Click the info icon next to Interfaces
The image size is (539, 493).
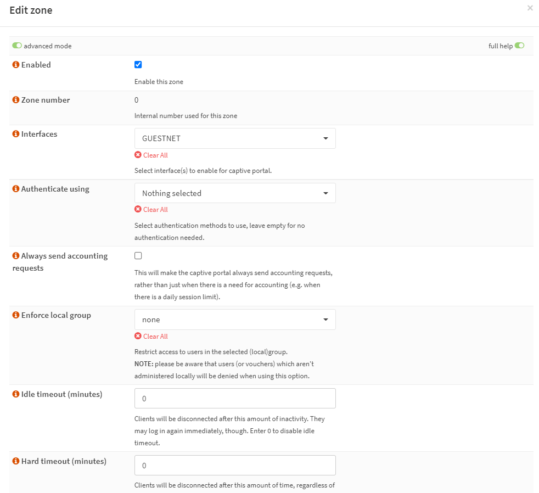coord(16,134)
